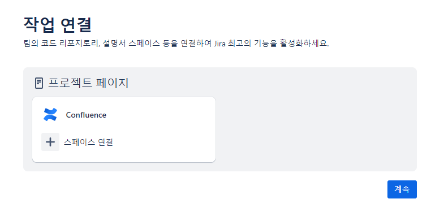Click the Confluence product name label
This screenshot has height=216, width=431.
click(86, 115)
